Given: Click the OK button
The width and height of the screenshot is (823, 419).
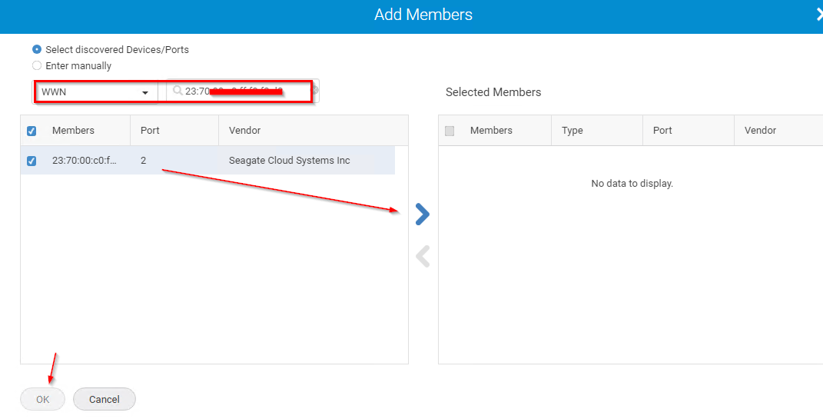Looking at the screenshot, I should coord(42,399).
